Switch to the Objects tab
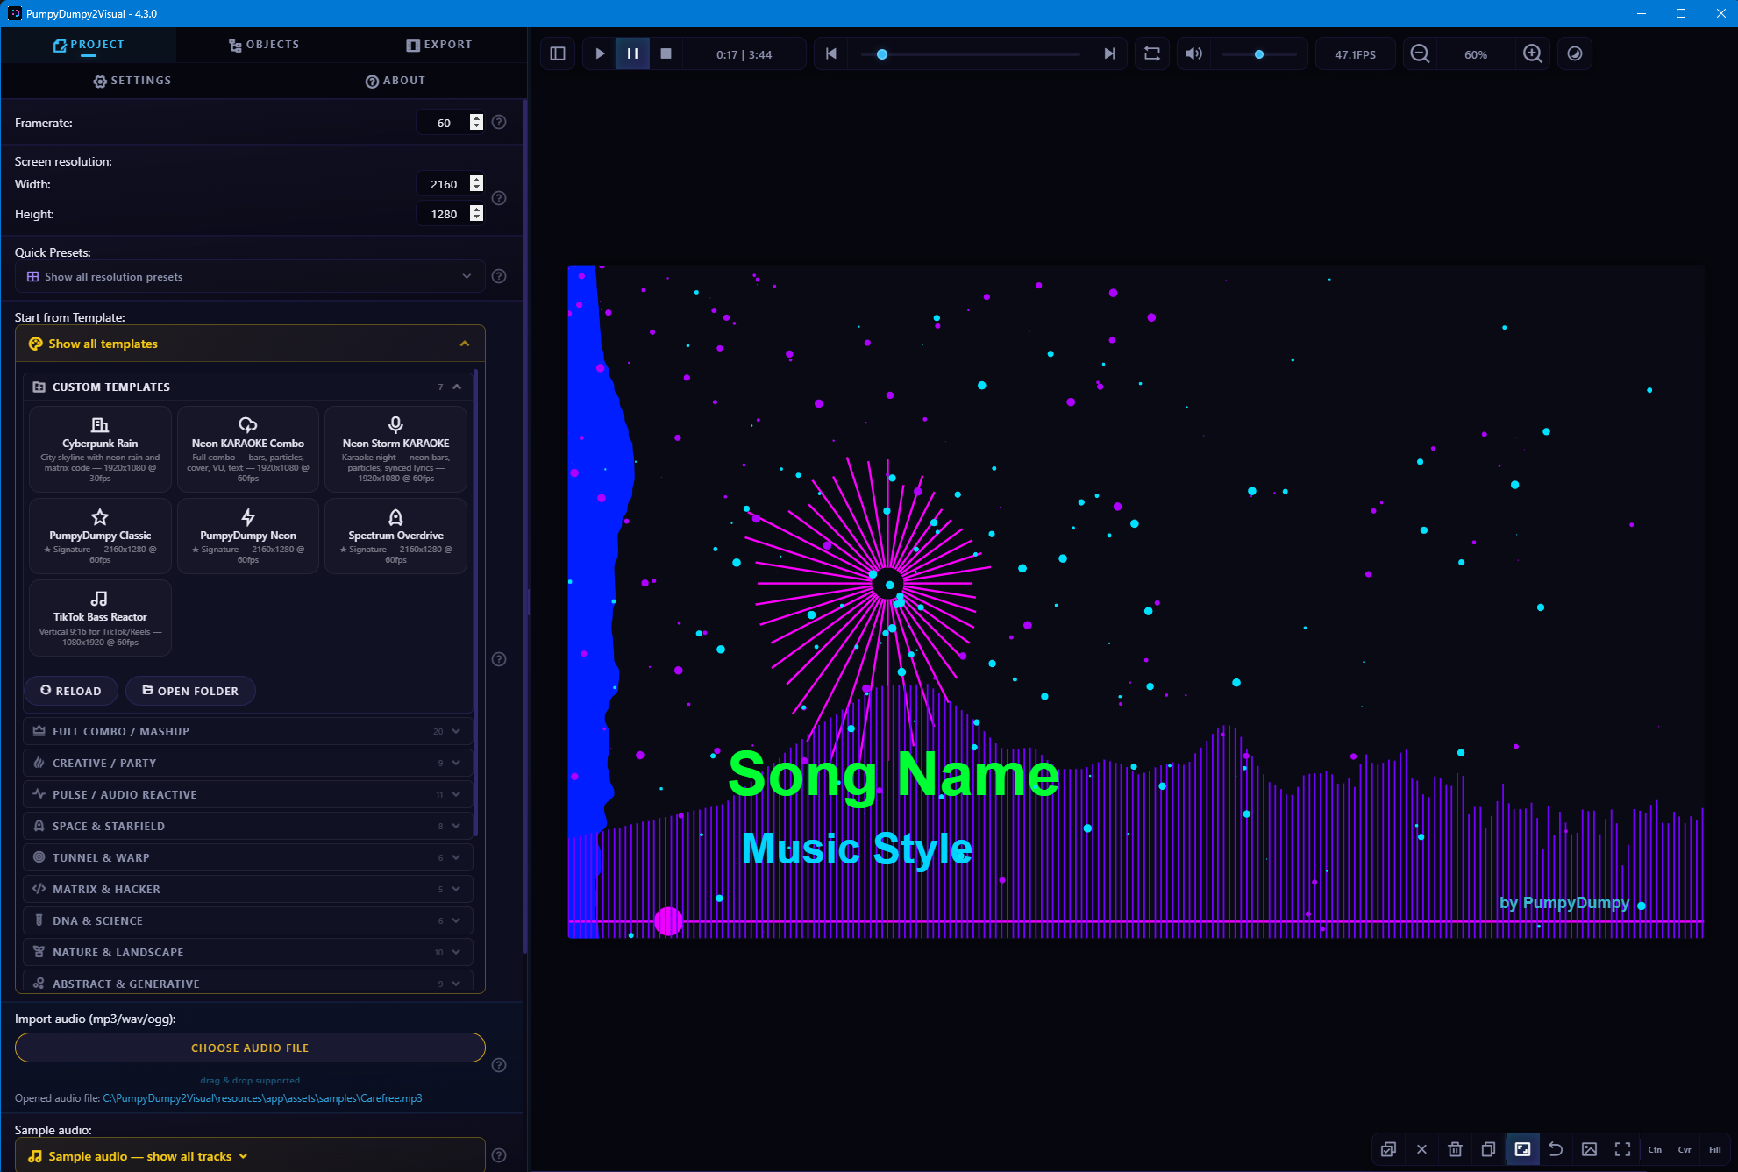The width and height of the screenshot is (1738, 1172). coord(264,45)
